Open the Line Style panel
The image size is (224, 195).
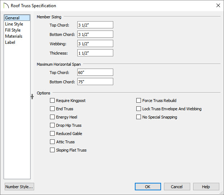(x=14, y=24)
